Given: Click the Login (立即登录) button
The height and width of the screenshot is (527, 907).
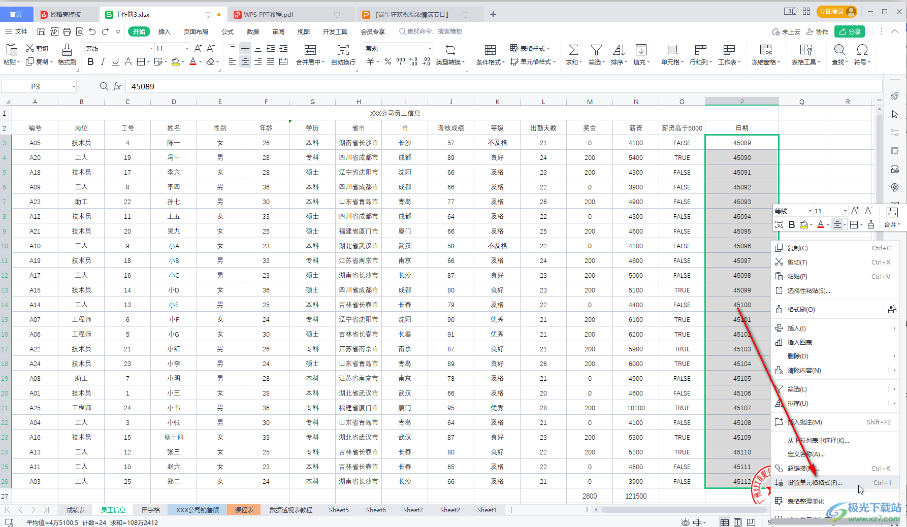Looking at the screenshot, I should click(x=836, y=11).
